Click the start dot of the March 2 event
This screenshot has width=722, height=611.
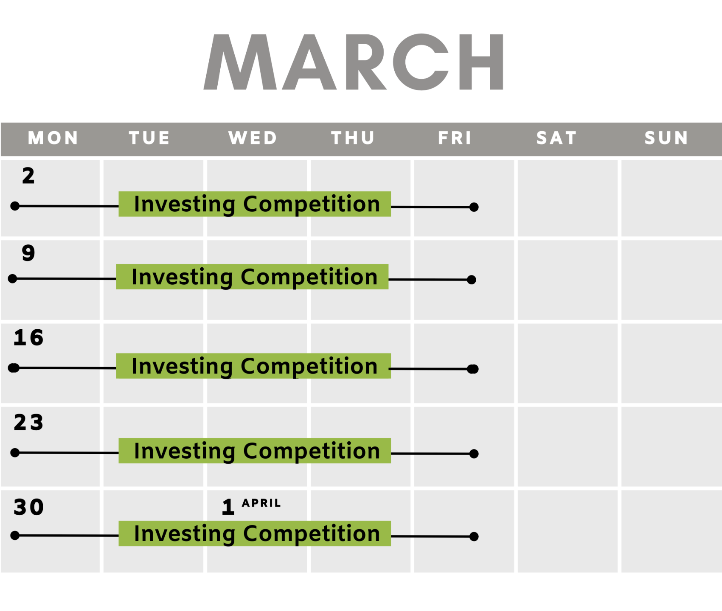click(15, 206)
